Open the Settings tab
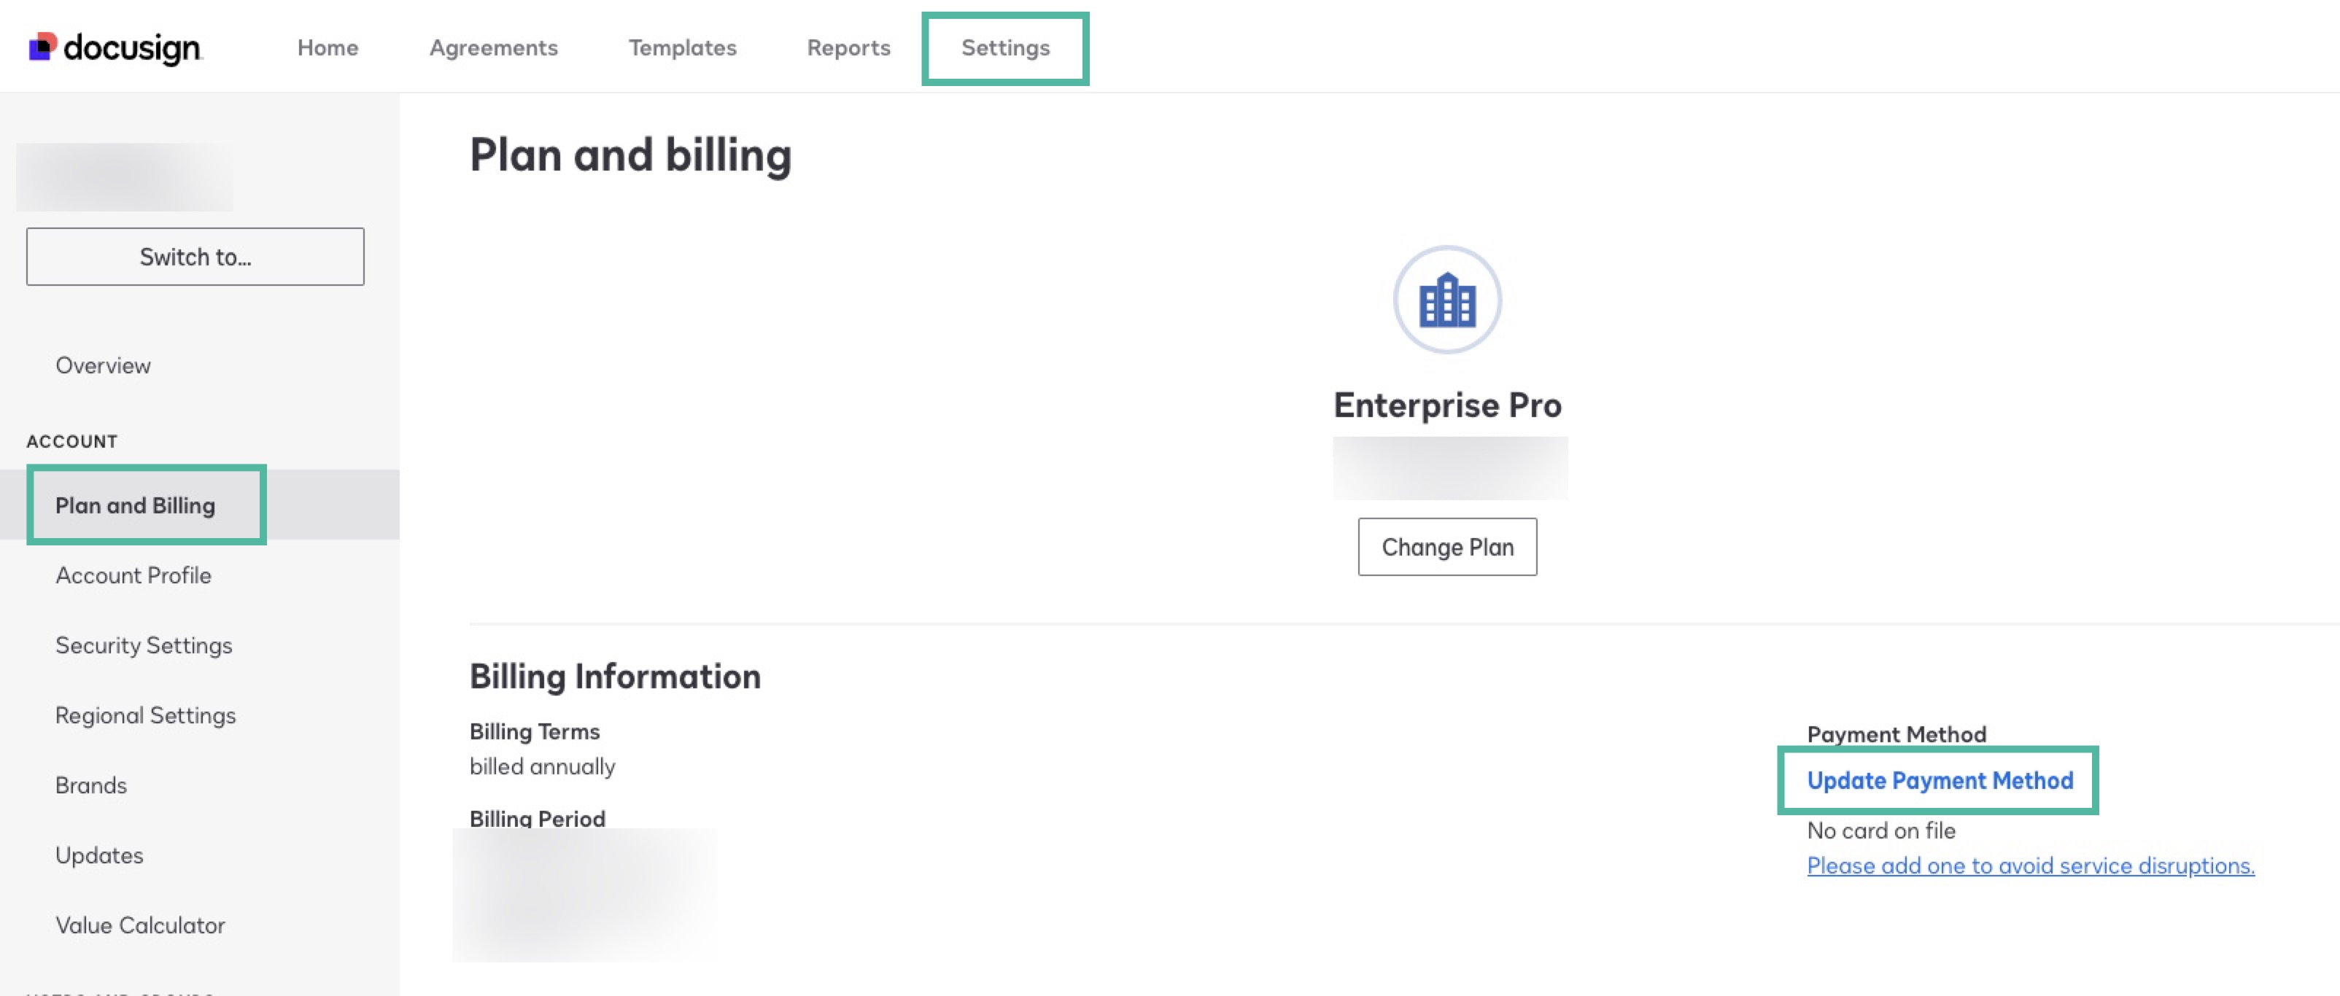This screenshot has width=2340, height=996. [1004, 47]
